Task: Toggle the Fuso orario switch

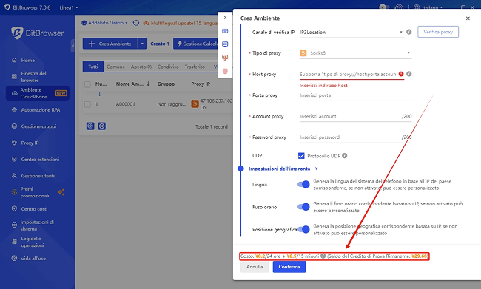Action: [x=303, y=207]
